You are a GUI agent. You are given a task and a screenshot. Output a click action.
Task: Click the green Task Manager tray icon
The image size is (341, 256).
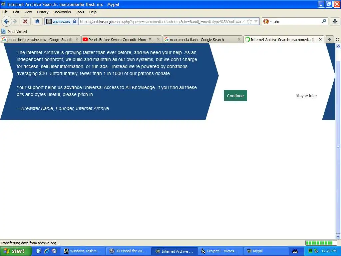[310, 251]
